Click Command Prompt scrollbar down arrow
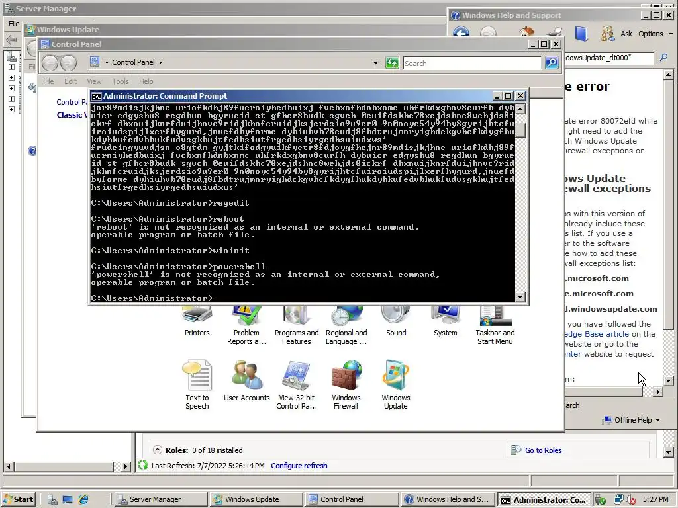This screenshot has height=508, width=678. tap(520, 297)
